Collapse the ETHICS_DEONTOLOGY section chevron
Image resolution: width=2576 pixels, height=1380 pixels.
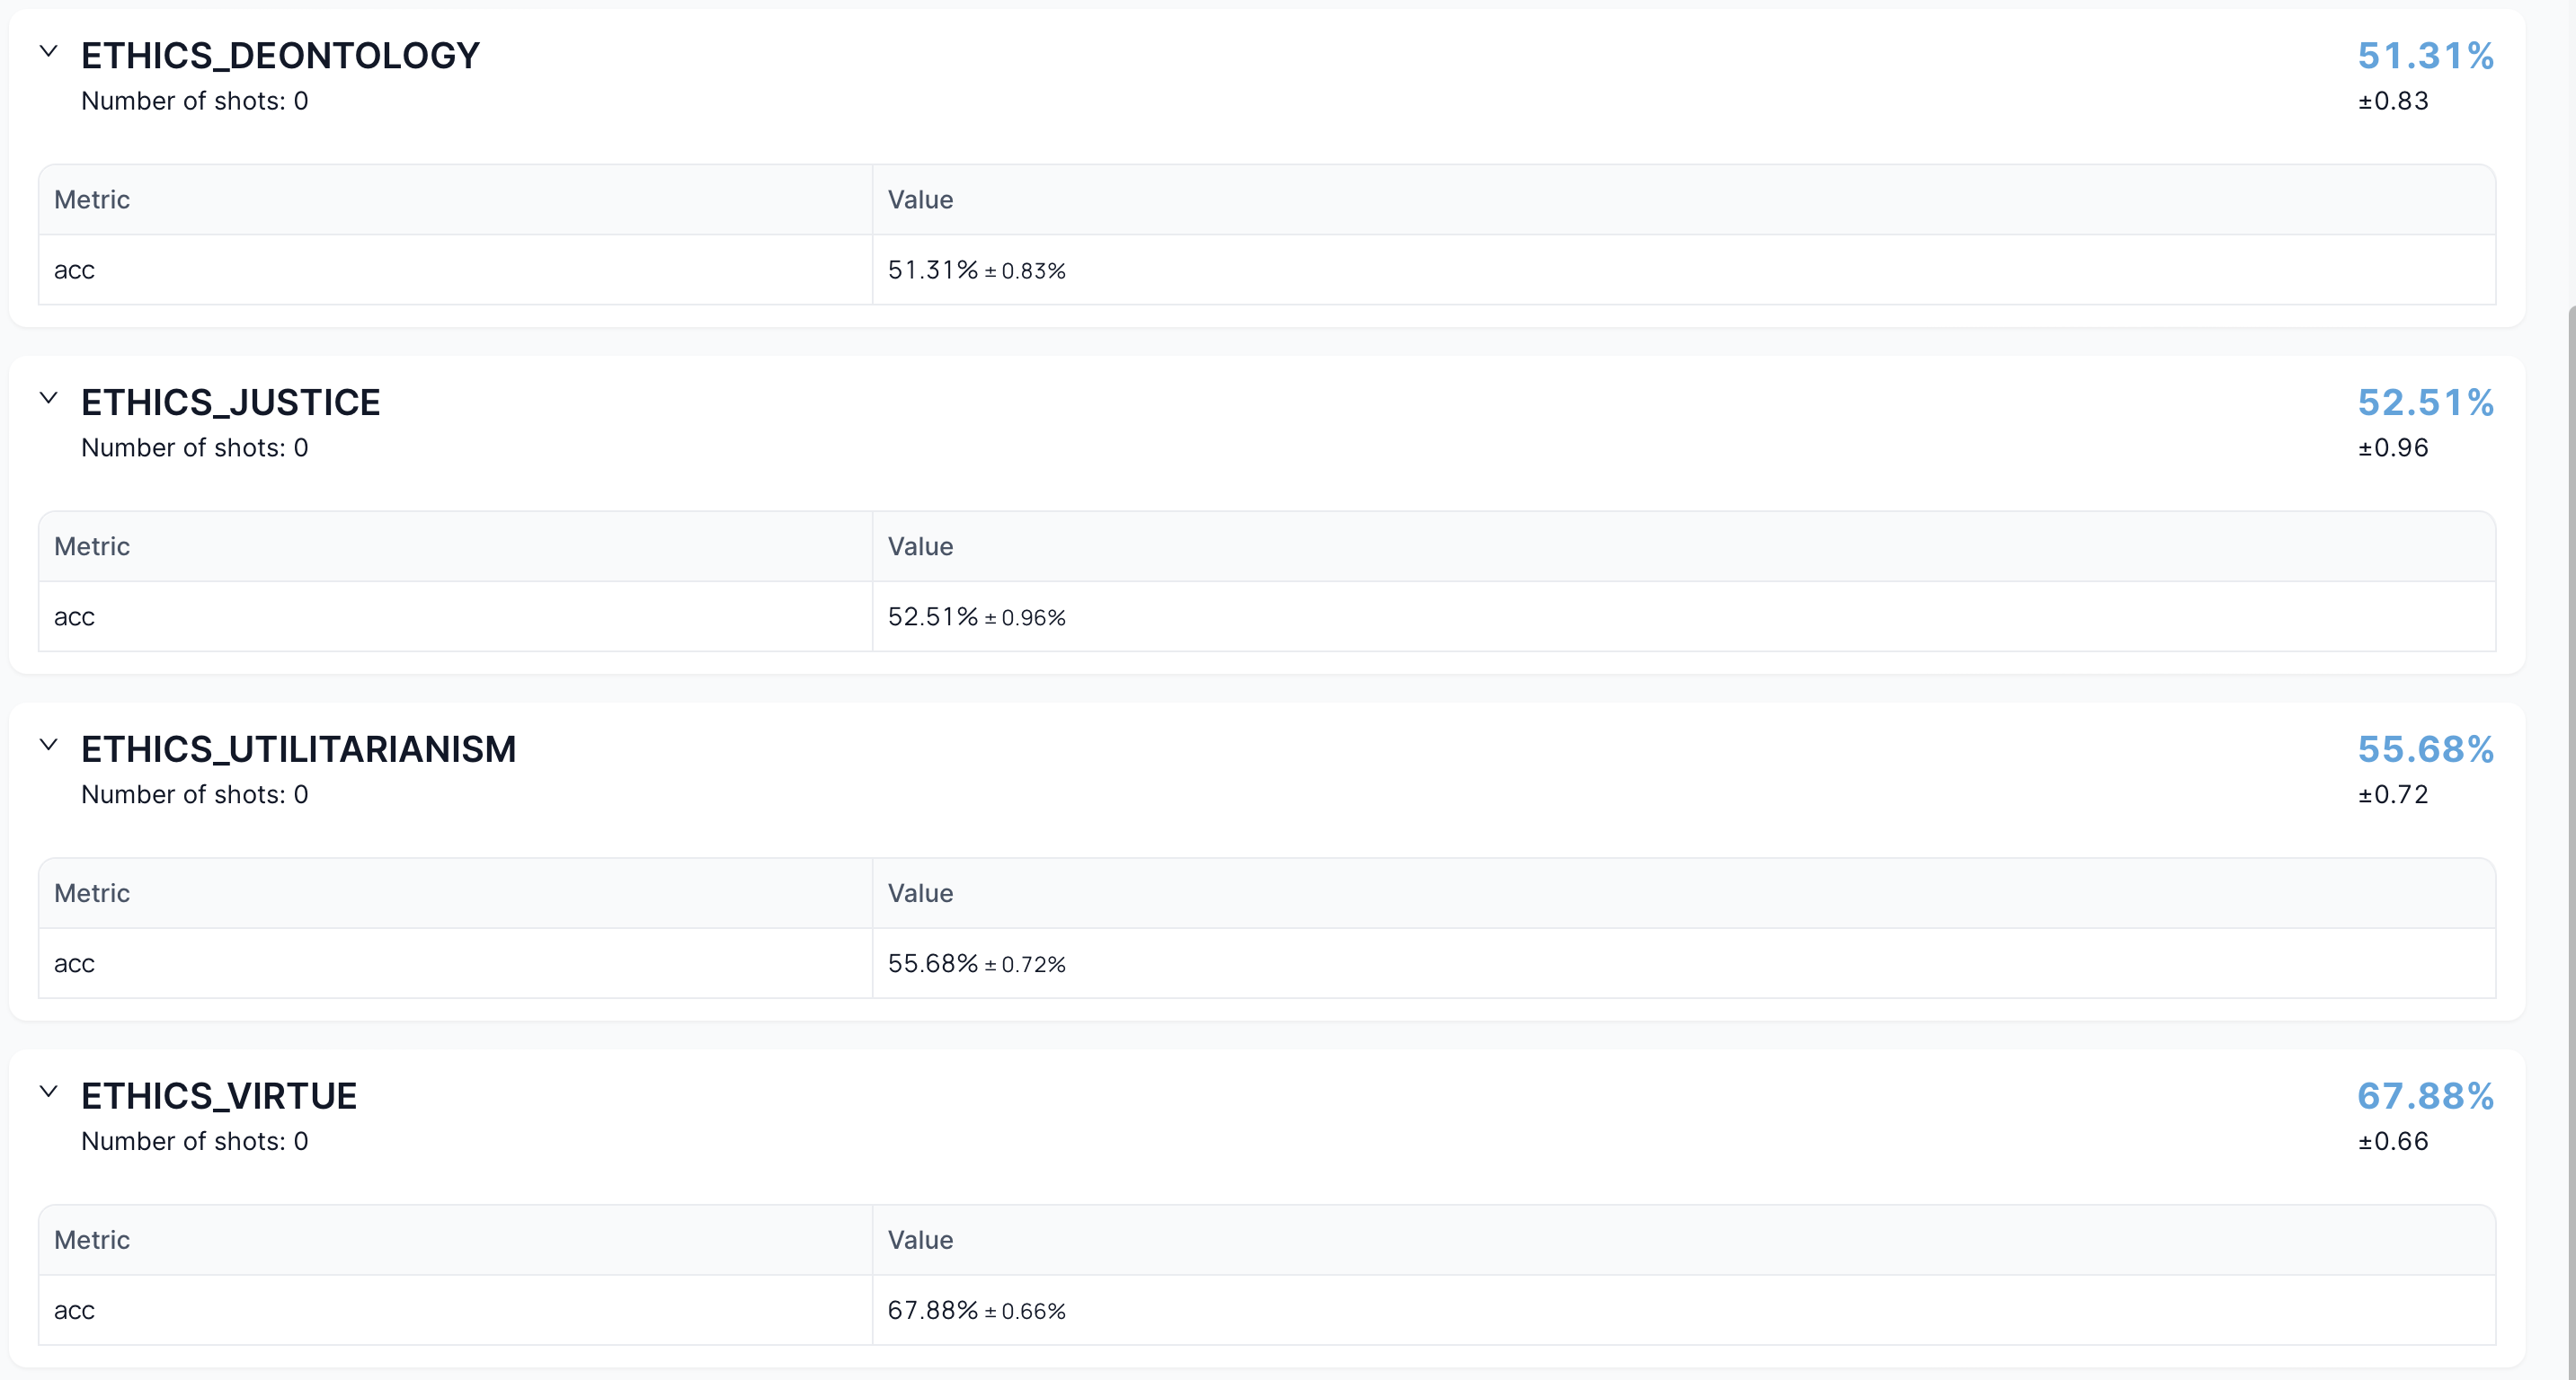click(48, 51)
